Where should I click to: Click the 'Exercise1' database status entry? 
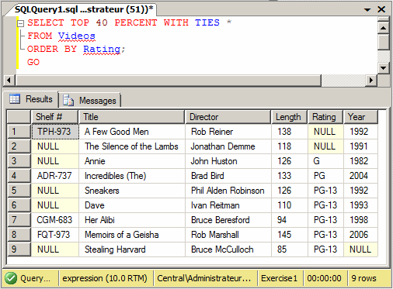click(280, 278)
